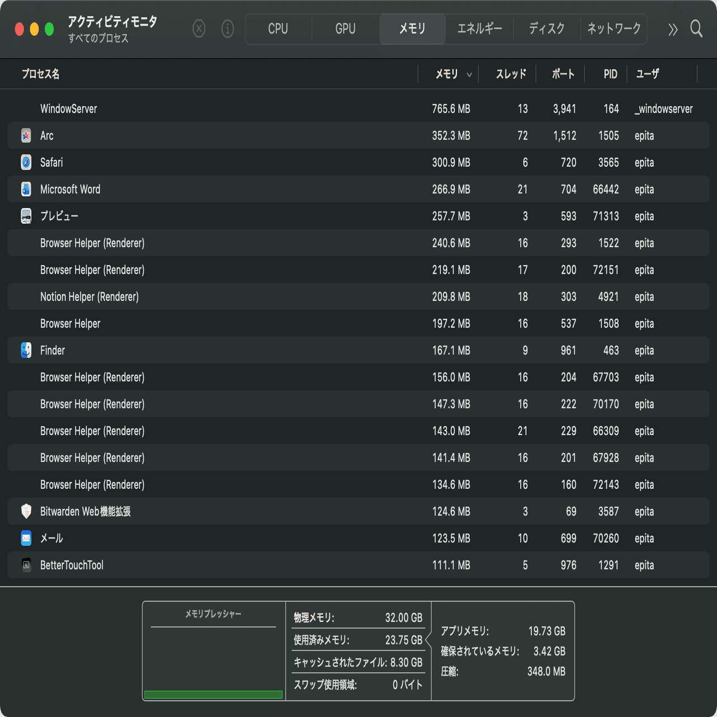Viewport: 717px width, 717px height.
Task: Select the Safari compass icon
Action: 26,162
